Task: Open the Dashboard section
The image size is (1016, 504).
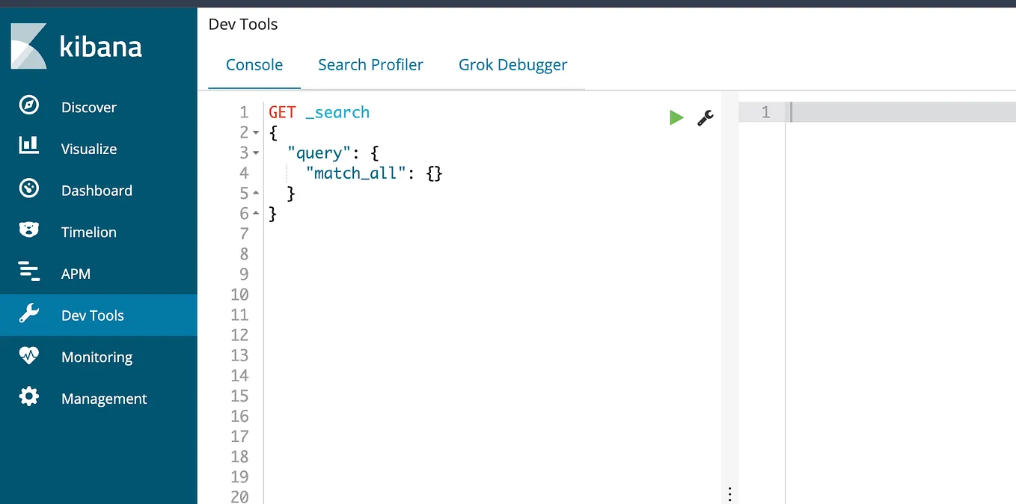Action: click(97, 190)
